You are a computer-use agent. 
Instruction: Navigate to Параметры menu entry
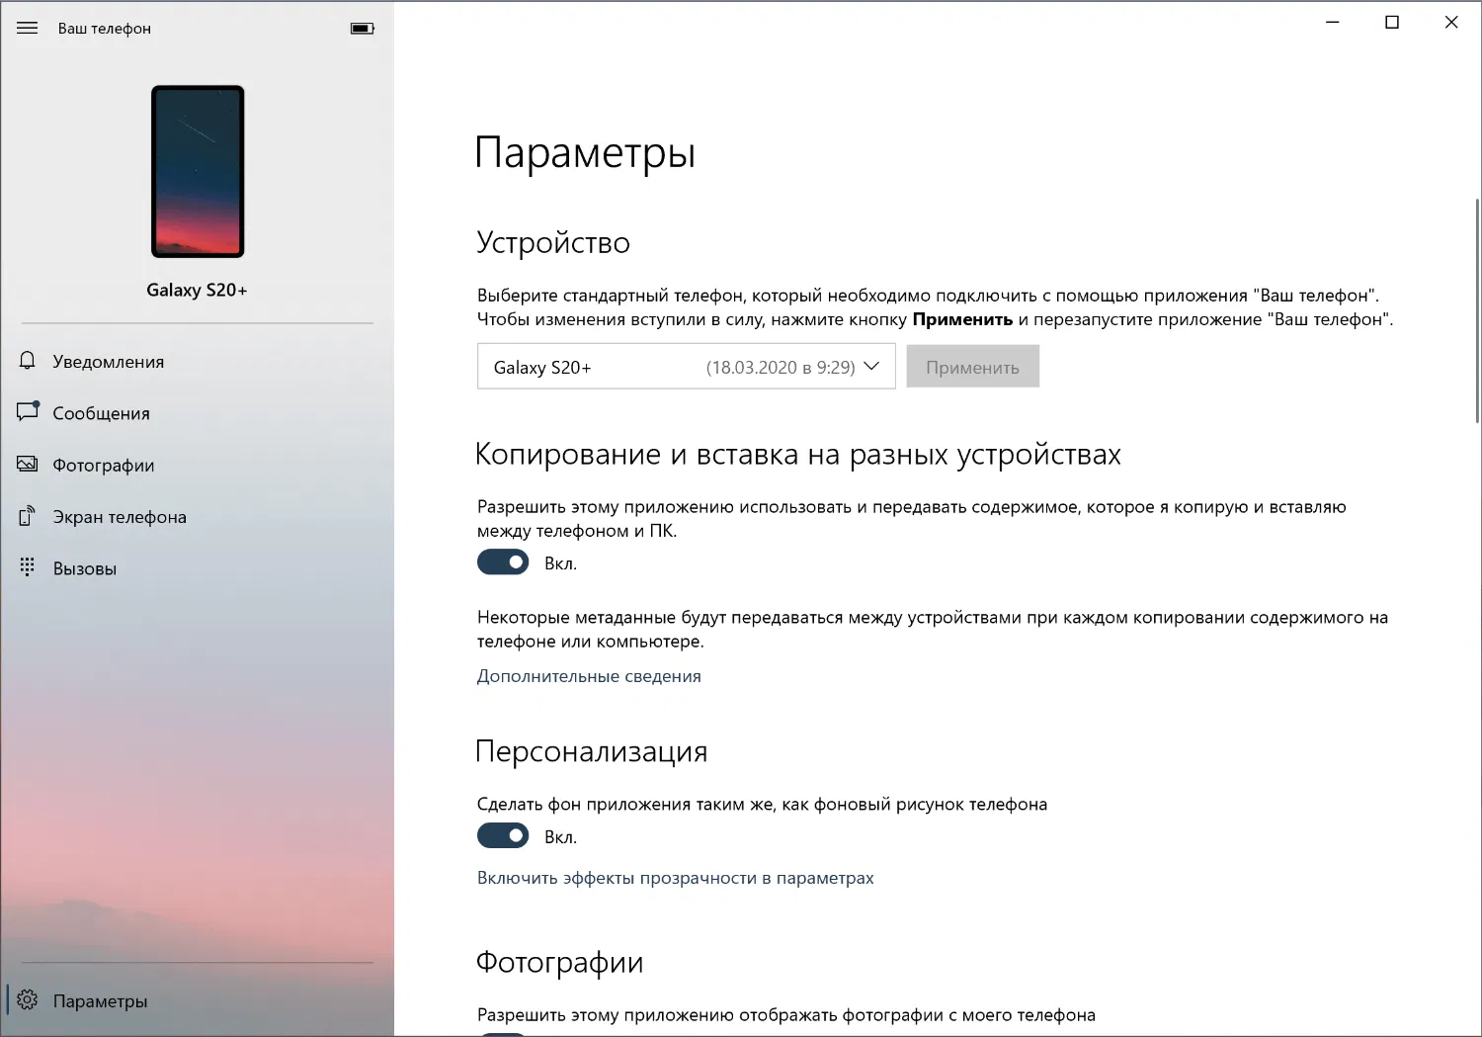(97, 1000)
